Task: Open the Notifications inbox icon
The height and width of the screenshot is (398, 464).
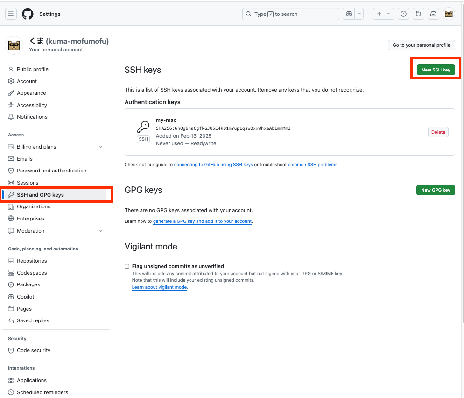Action: click(x=433, y=14)
